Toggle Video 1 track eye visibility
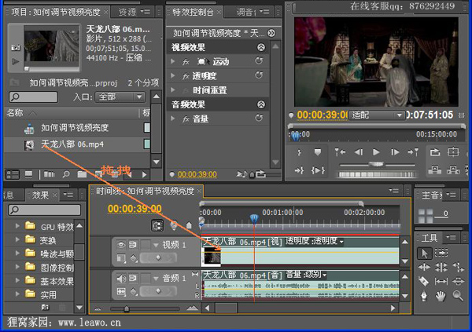Screen dimensions: 472x332 (121, 245)
